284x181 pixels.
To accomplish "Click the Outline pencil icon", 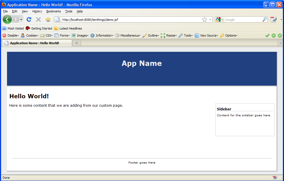I will point(144,35).
